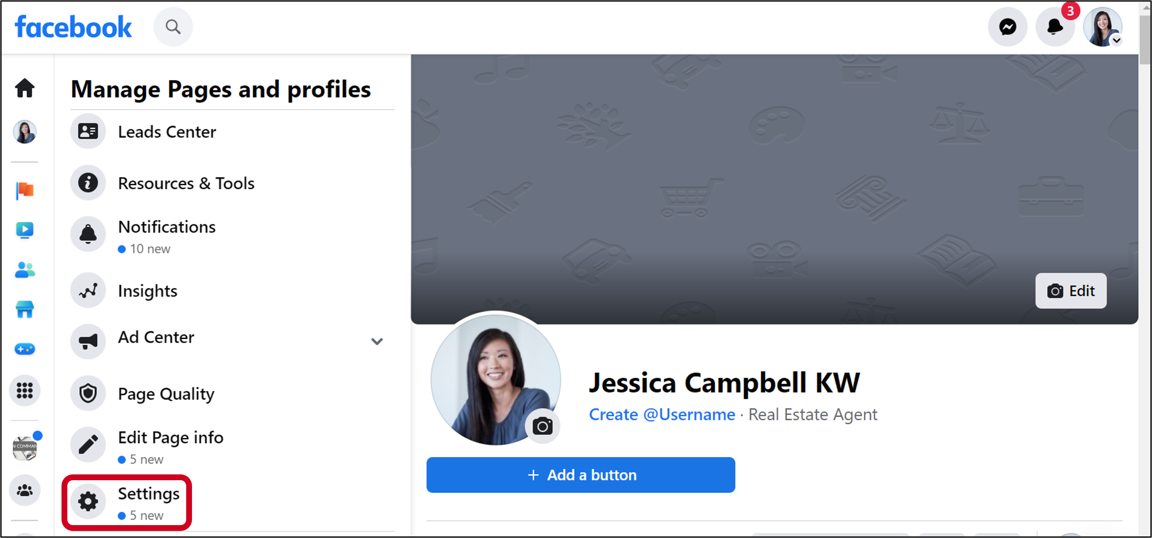Open the Pages flag icon
1152x538 pixels.
[25, 190]
